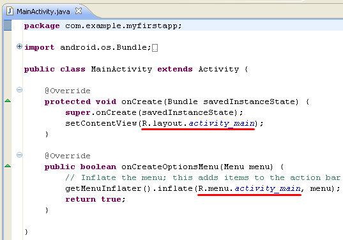Screen dimensions: 343x240
Task: Click the override marker beside onCreate
Action: [x=8, y=101]
